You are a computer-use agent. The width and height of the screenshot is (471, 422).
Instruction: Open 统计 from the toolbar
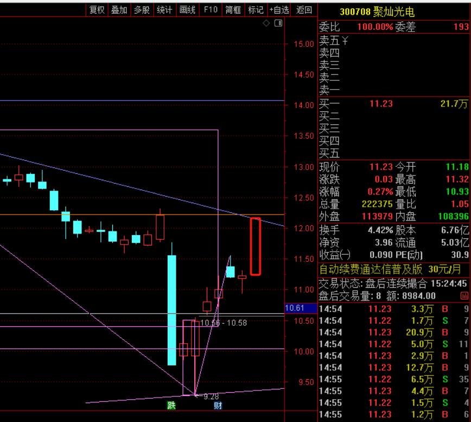[x=164, y=10]
